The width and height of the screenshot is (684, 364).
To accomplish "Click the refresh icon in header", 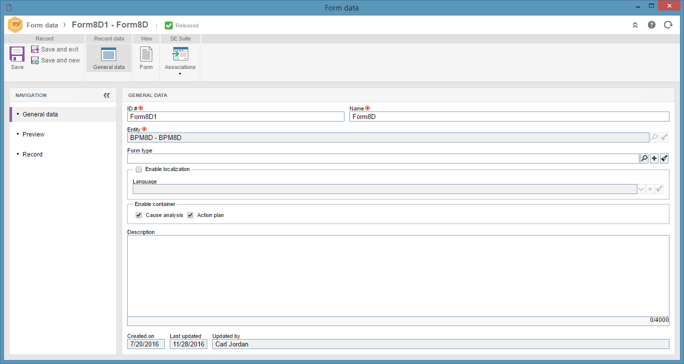I will tap(668, 25).
